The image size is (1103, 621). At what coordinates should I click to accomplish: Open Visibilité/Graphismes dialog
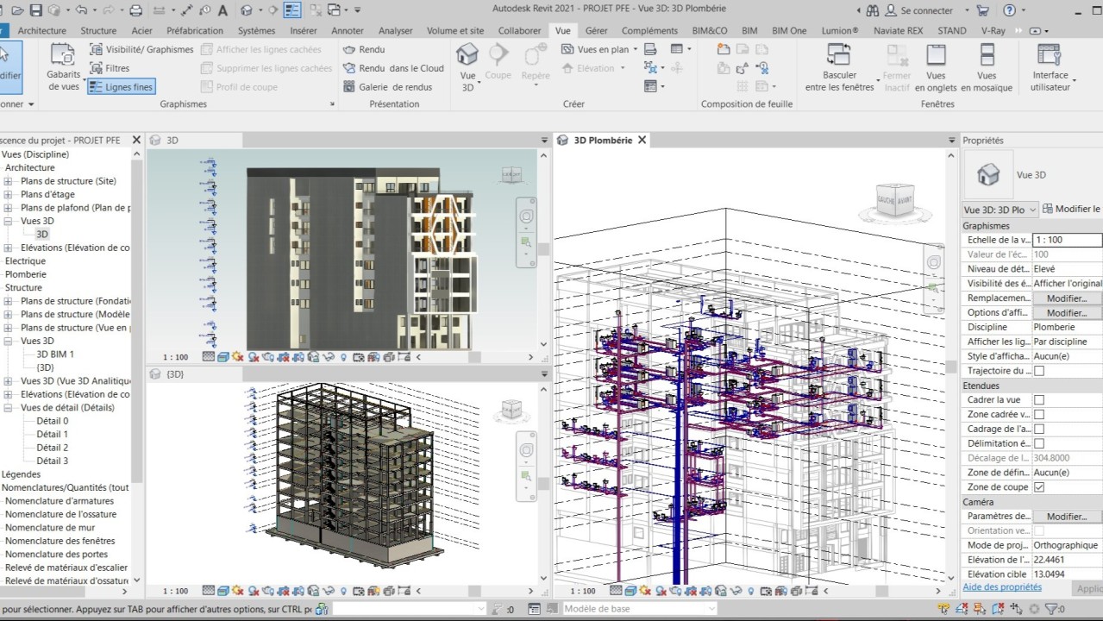[x=141, y=50]
